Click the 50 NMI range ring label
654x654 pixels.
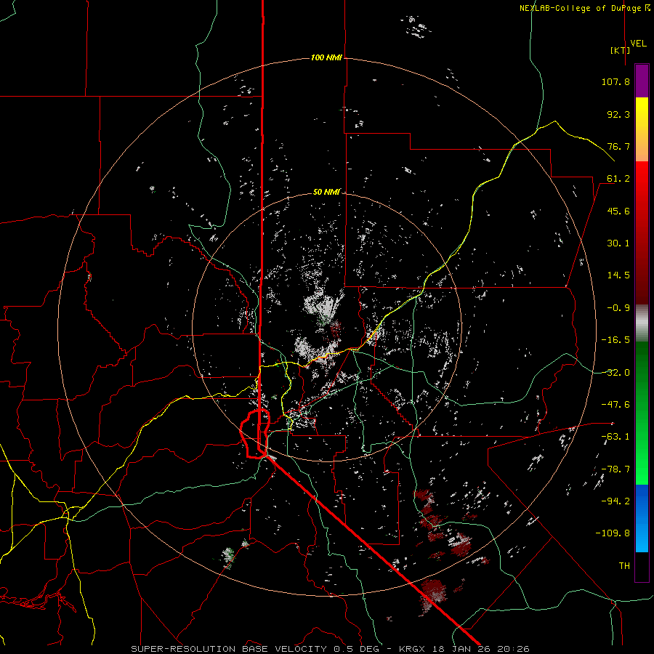coord(326,192)
